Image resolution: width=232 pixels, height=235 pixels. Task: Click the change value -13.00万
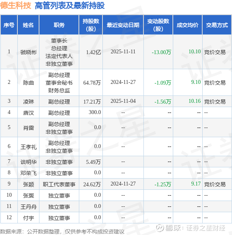161,52
